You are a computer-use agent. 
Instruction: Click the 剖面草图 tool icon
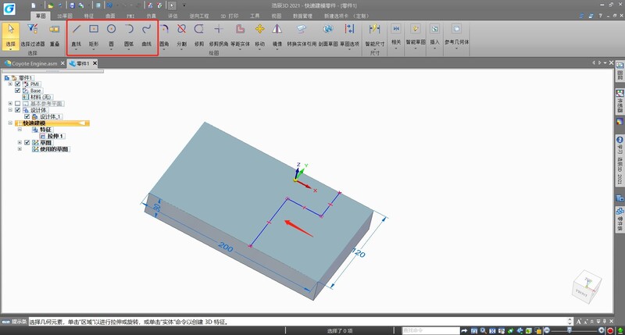point(328,29)
